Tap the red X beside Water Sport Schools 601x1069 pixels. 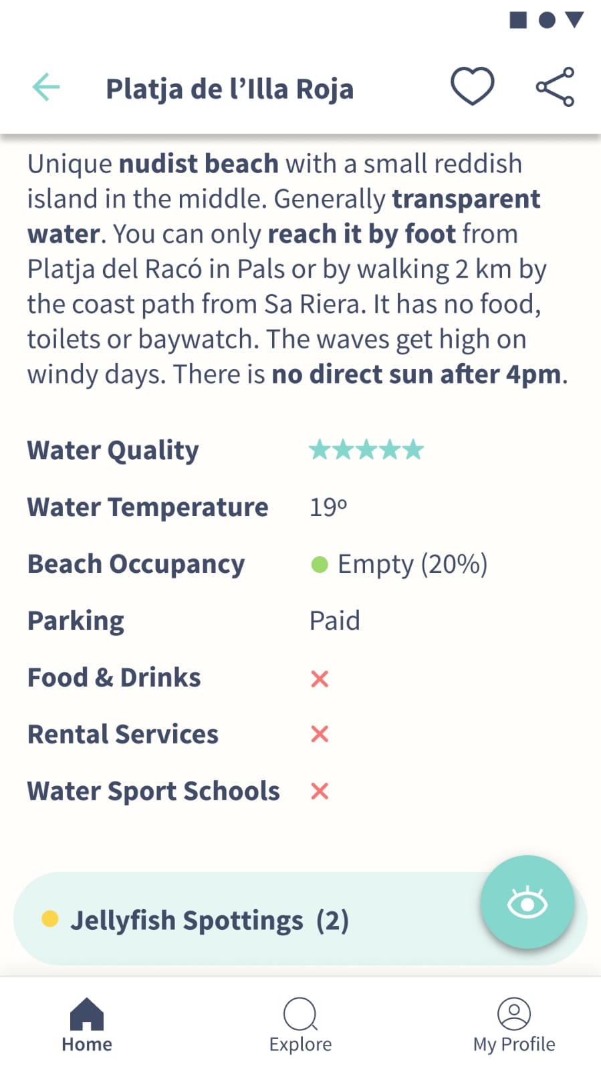(320, 792)
